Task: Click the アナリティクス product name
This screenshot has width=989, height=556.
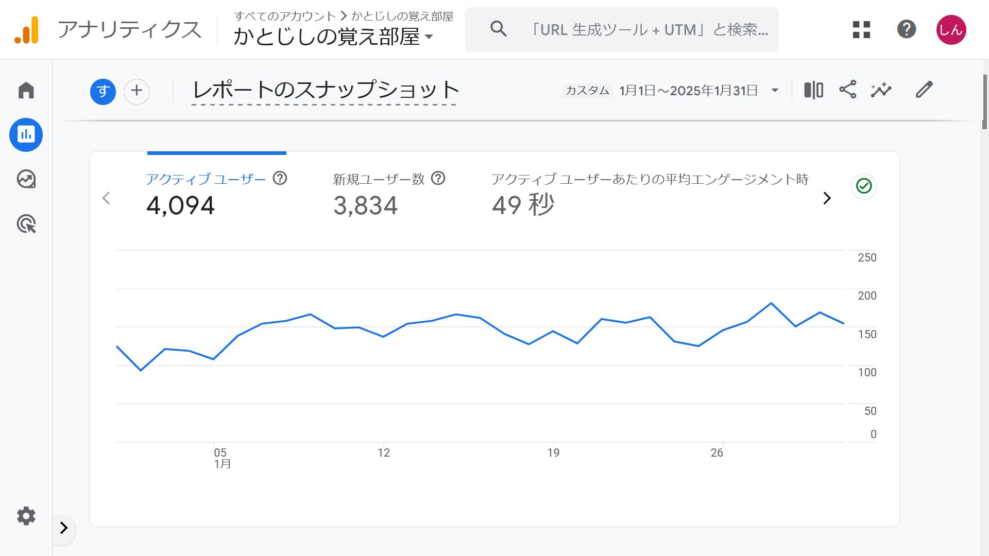Action: [x=129, y=30]
